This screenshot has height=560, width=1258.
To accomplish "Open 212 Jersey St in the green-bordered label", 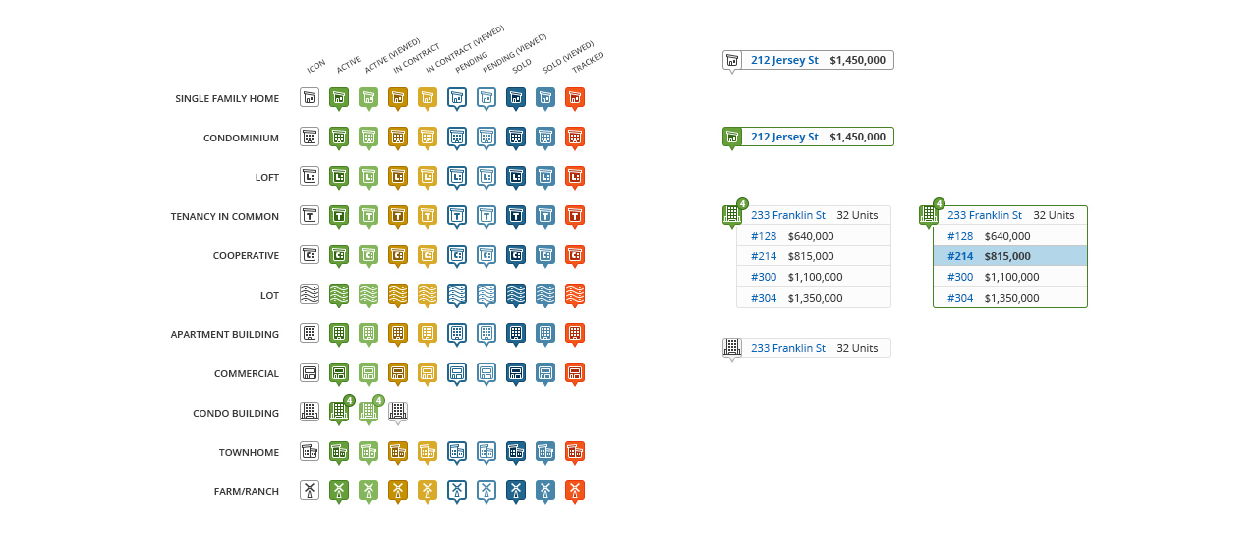I will coord(784,137).
